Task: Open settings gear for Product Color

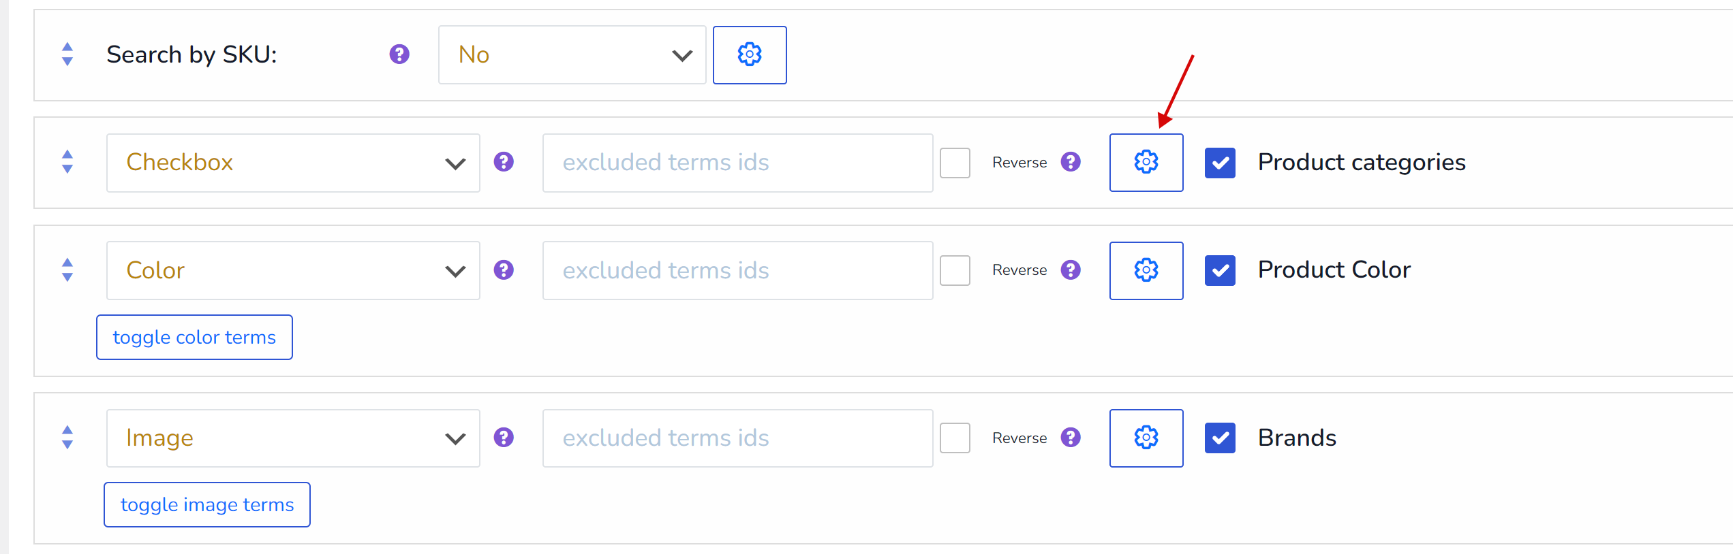Action: pos(1146,271)
